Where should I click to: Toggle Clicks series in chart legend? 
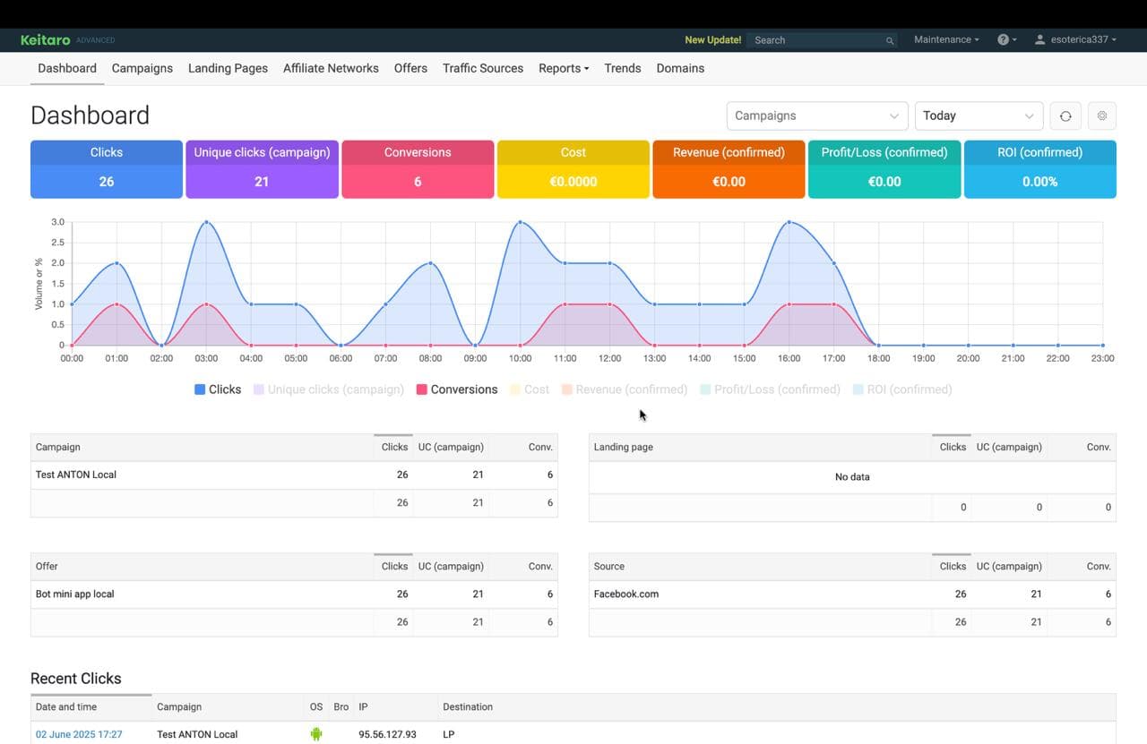pos(218,389)
